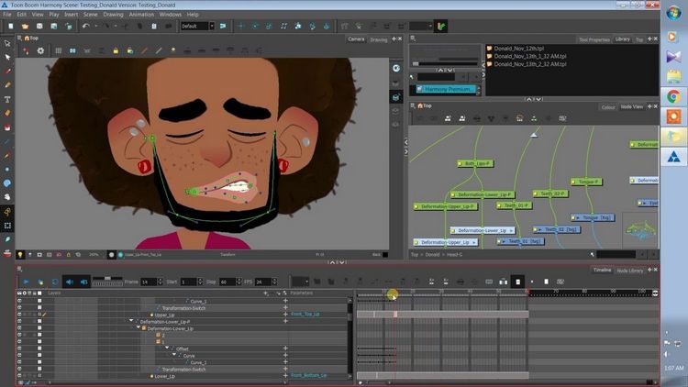Click the Node View navigator thumbnail
This screenshot has width=688, height=387.
click(640, 229)
